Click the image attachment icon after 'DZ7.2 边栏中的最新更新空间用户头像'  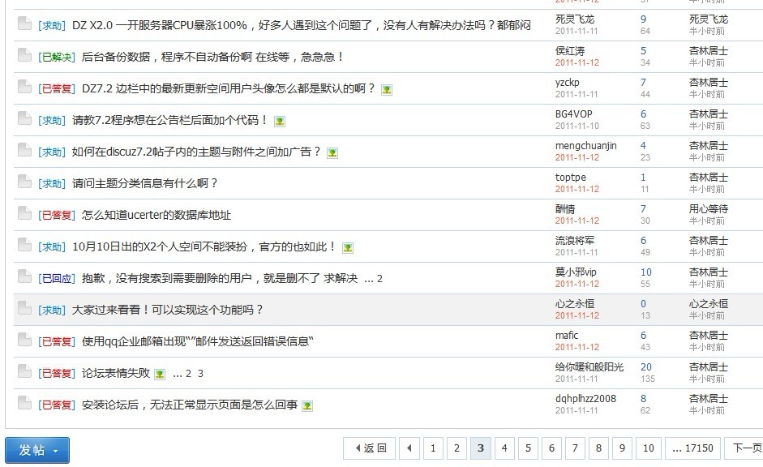coord(387,89)
